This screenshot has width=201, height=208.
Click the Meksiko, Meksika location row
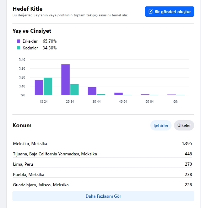tap(102, 144)
